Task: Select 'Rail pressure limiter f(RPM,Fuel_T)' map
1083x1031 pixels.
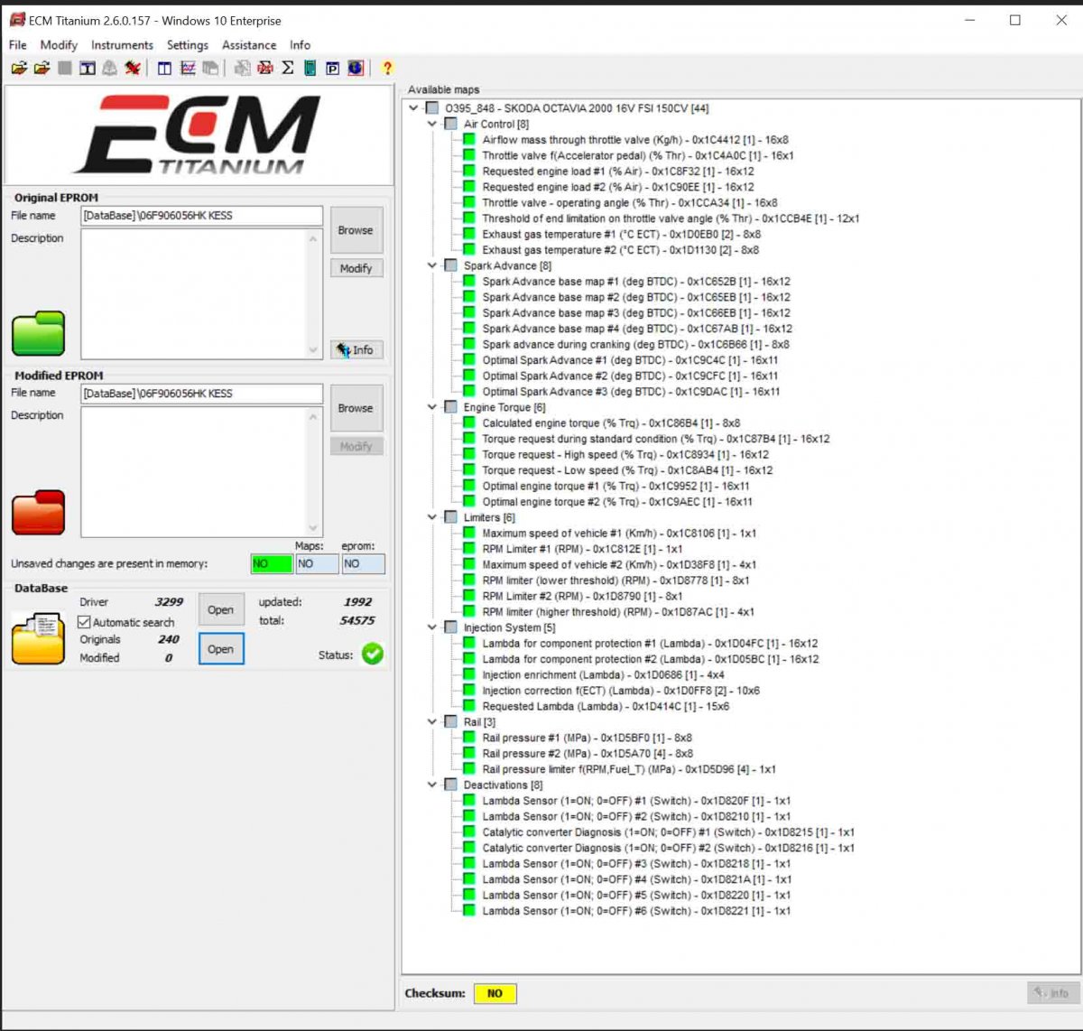Action: tap(629, 769)
